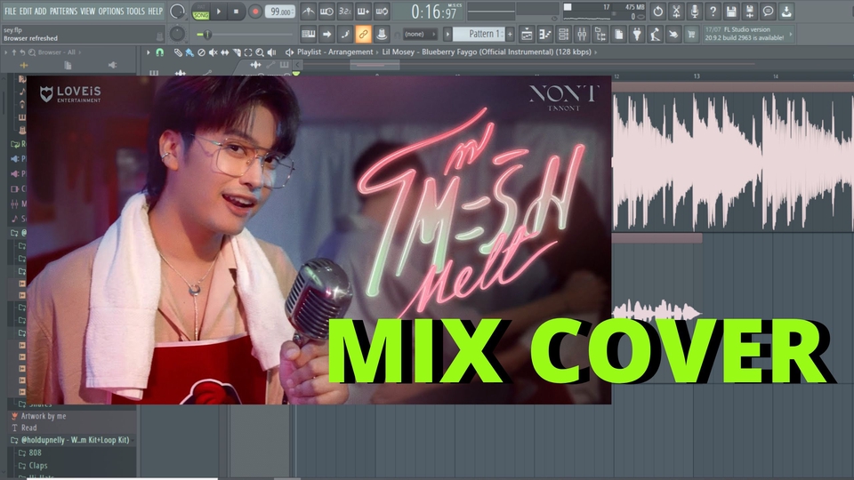Viewport: 854px width, 480px height.
Task: Select the Pattern 1 field
Action: pyautogui.click(x=479, y=35)
